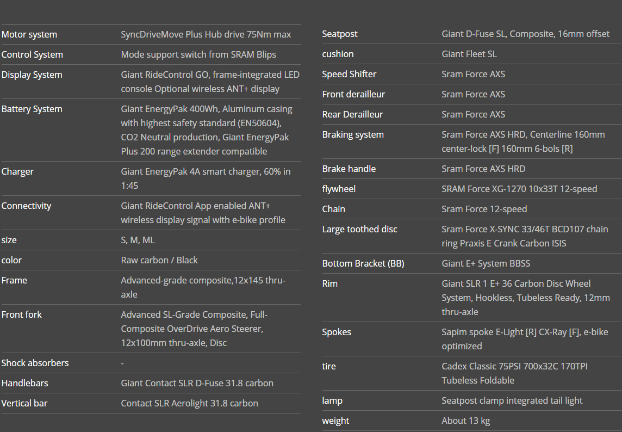Image resolution: width=622 pixels, height=432 pixels.
Task: Click the Vertical bar label
Action: tap(24, 404)
